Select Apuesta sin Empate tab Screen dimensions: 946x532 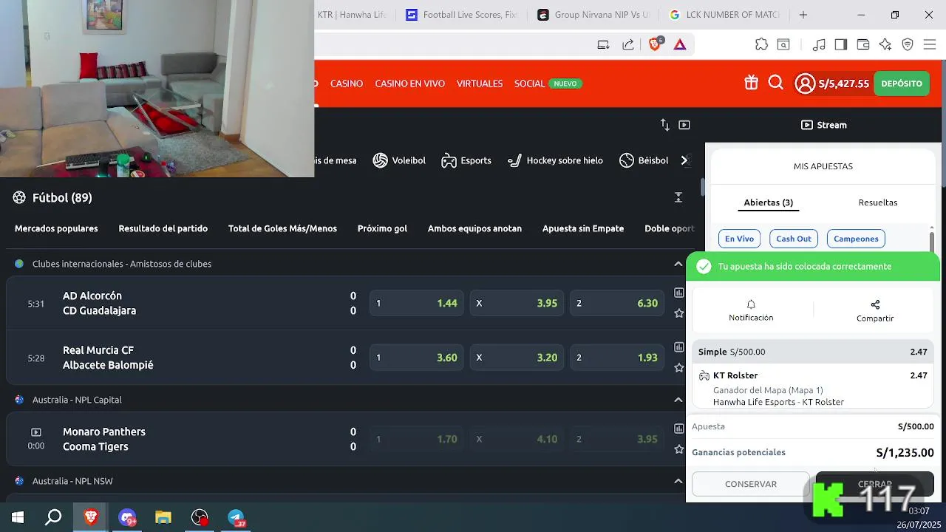(583, 228)
